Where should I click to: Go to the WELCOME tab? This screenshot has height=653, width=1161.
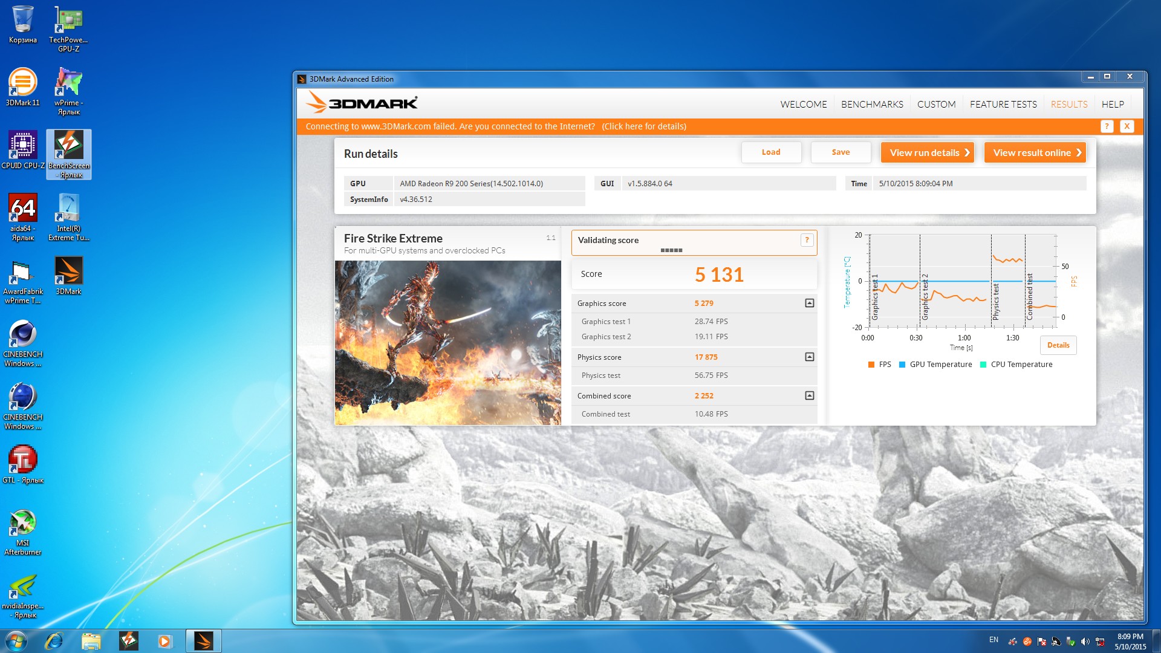804,104
